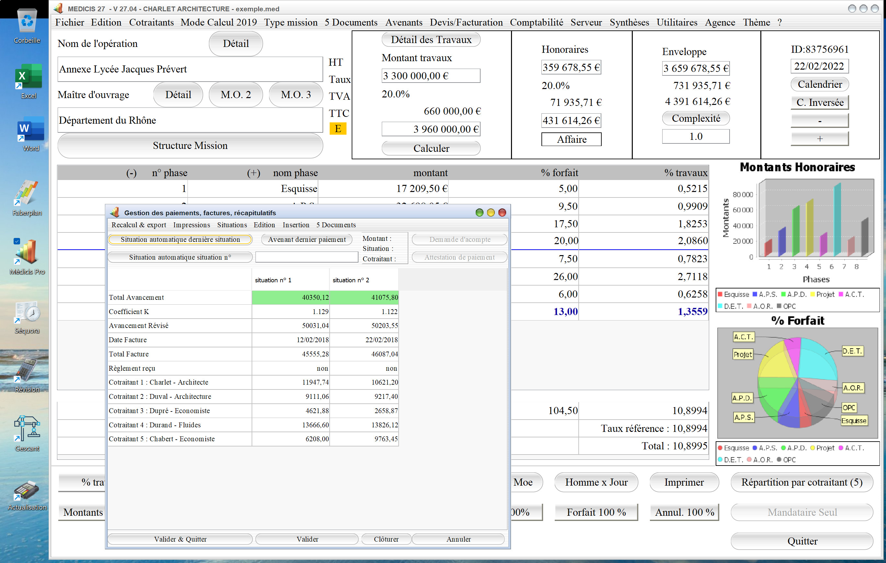Click the situation number input field
Viewport: 886px width, 563px height.
point(306,257)
